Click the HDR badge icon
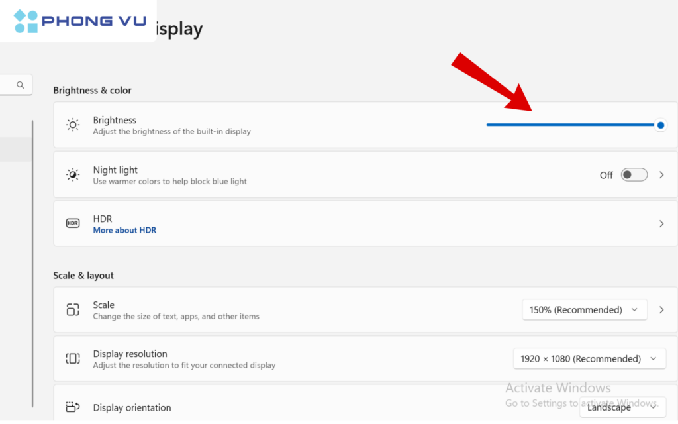The width and height of the screenshot is (678, 424). [x=73, y=224]
